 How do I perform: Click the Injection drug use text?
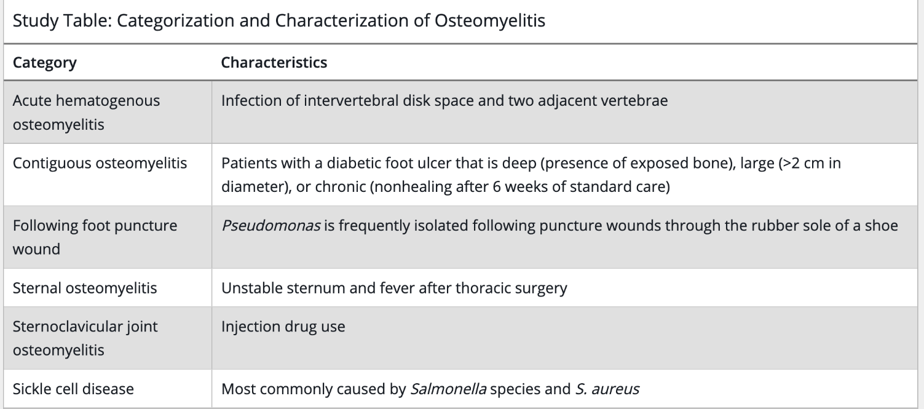[283, 325]
